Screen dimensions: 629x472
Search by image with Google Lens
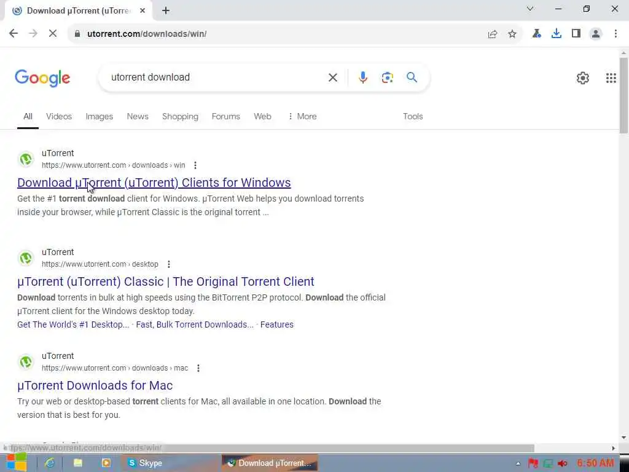coord(387,77)
